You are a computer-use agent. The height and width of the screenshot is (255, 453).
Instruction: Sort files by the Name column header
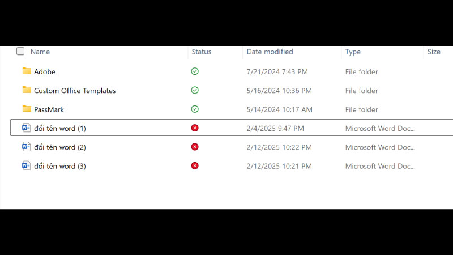coord(40,52)
